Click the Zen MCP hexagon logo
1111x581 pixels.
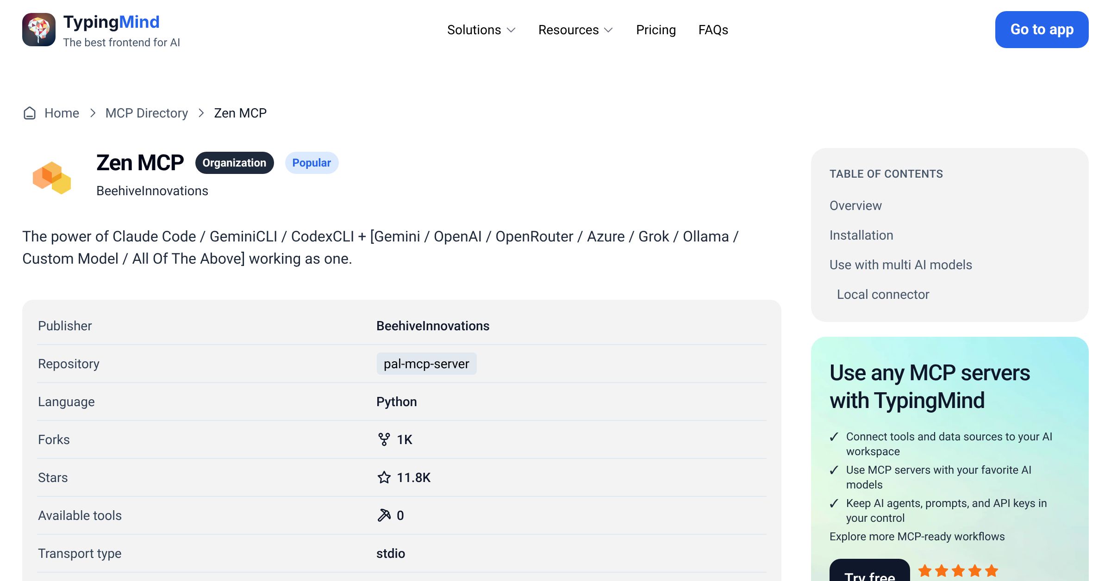52,178
